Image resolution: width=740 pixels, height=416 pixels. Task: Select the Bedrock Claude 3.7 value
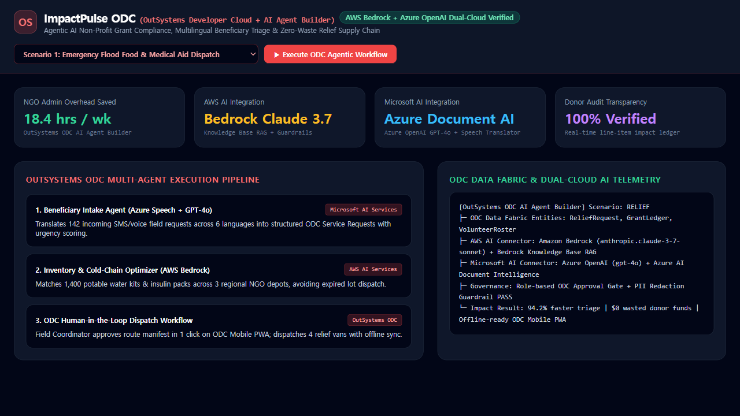[x=268, y=119]
